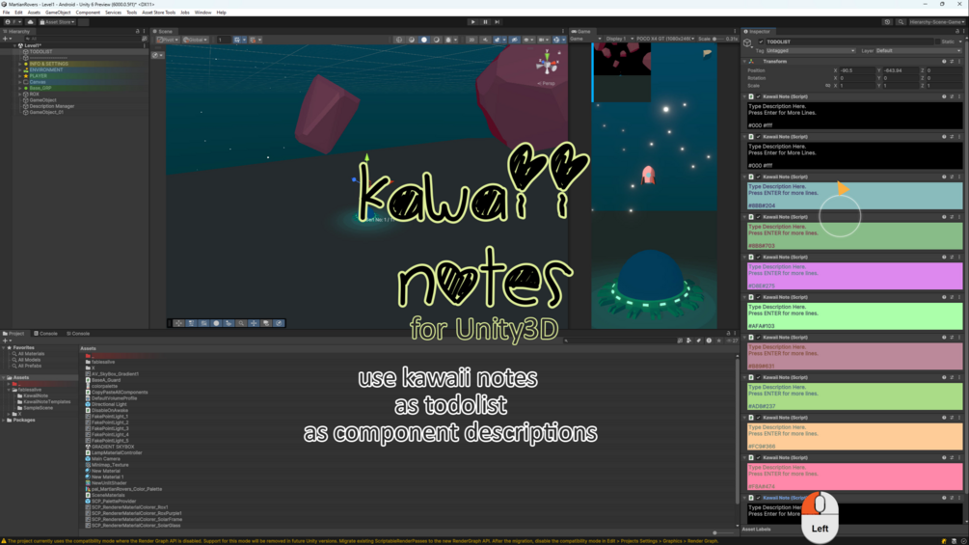Open the Component menu
Viewport: 969px width, 545px height.
88,13
